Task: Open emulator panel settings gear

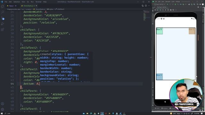Action: (x=198, y=7)
